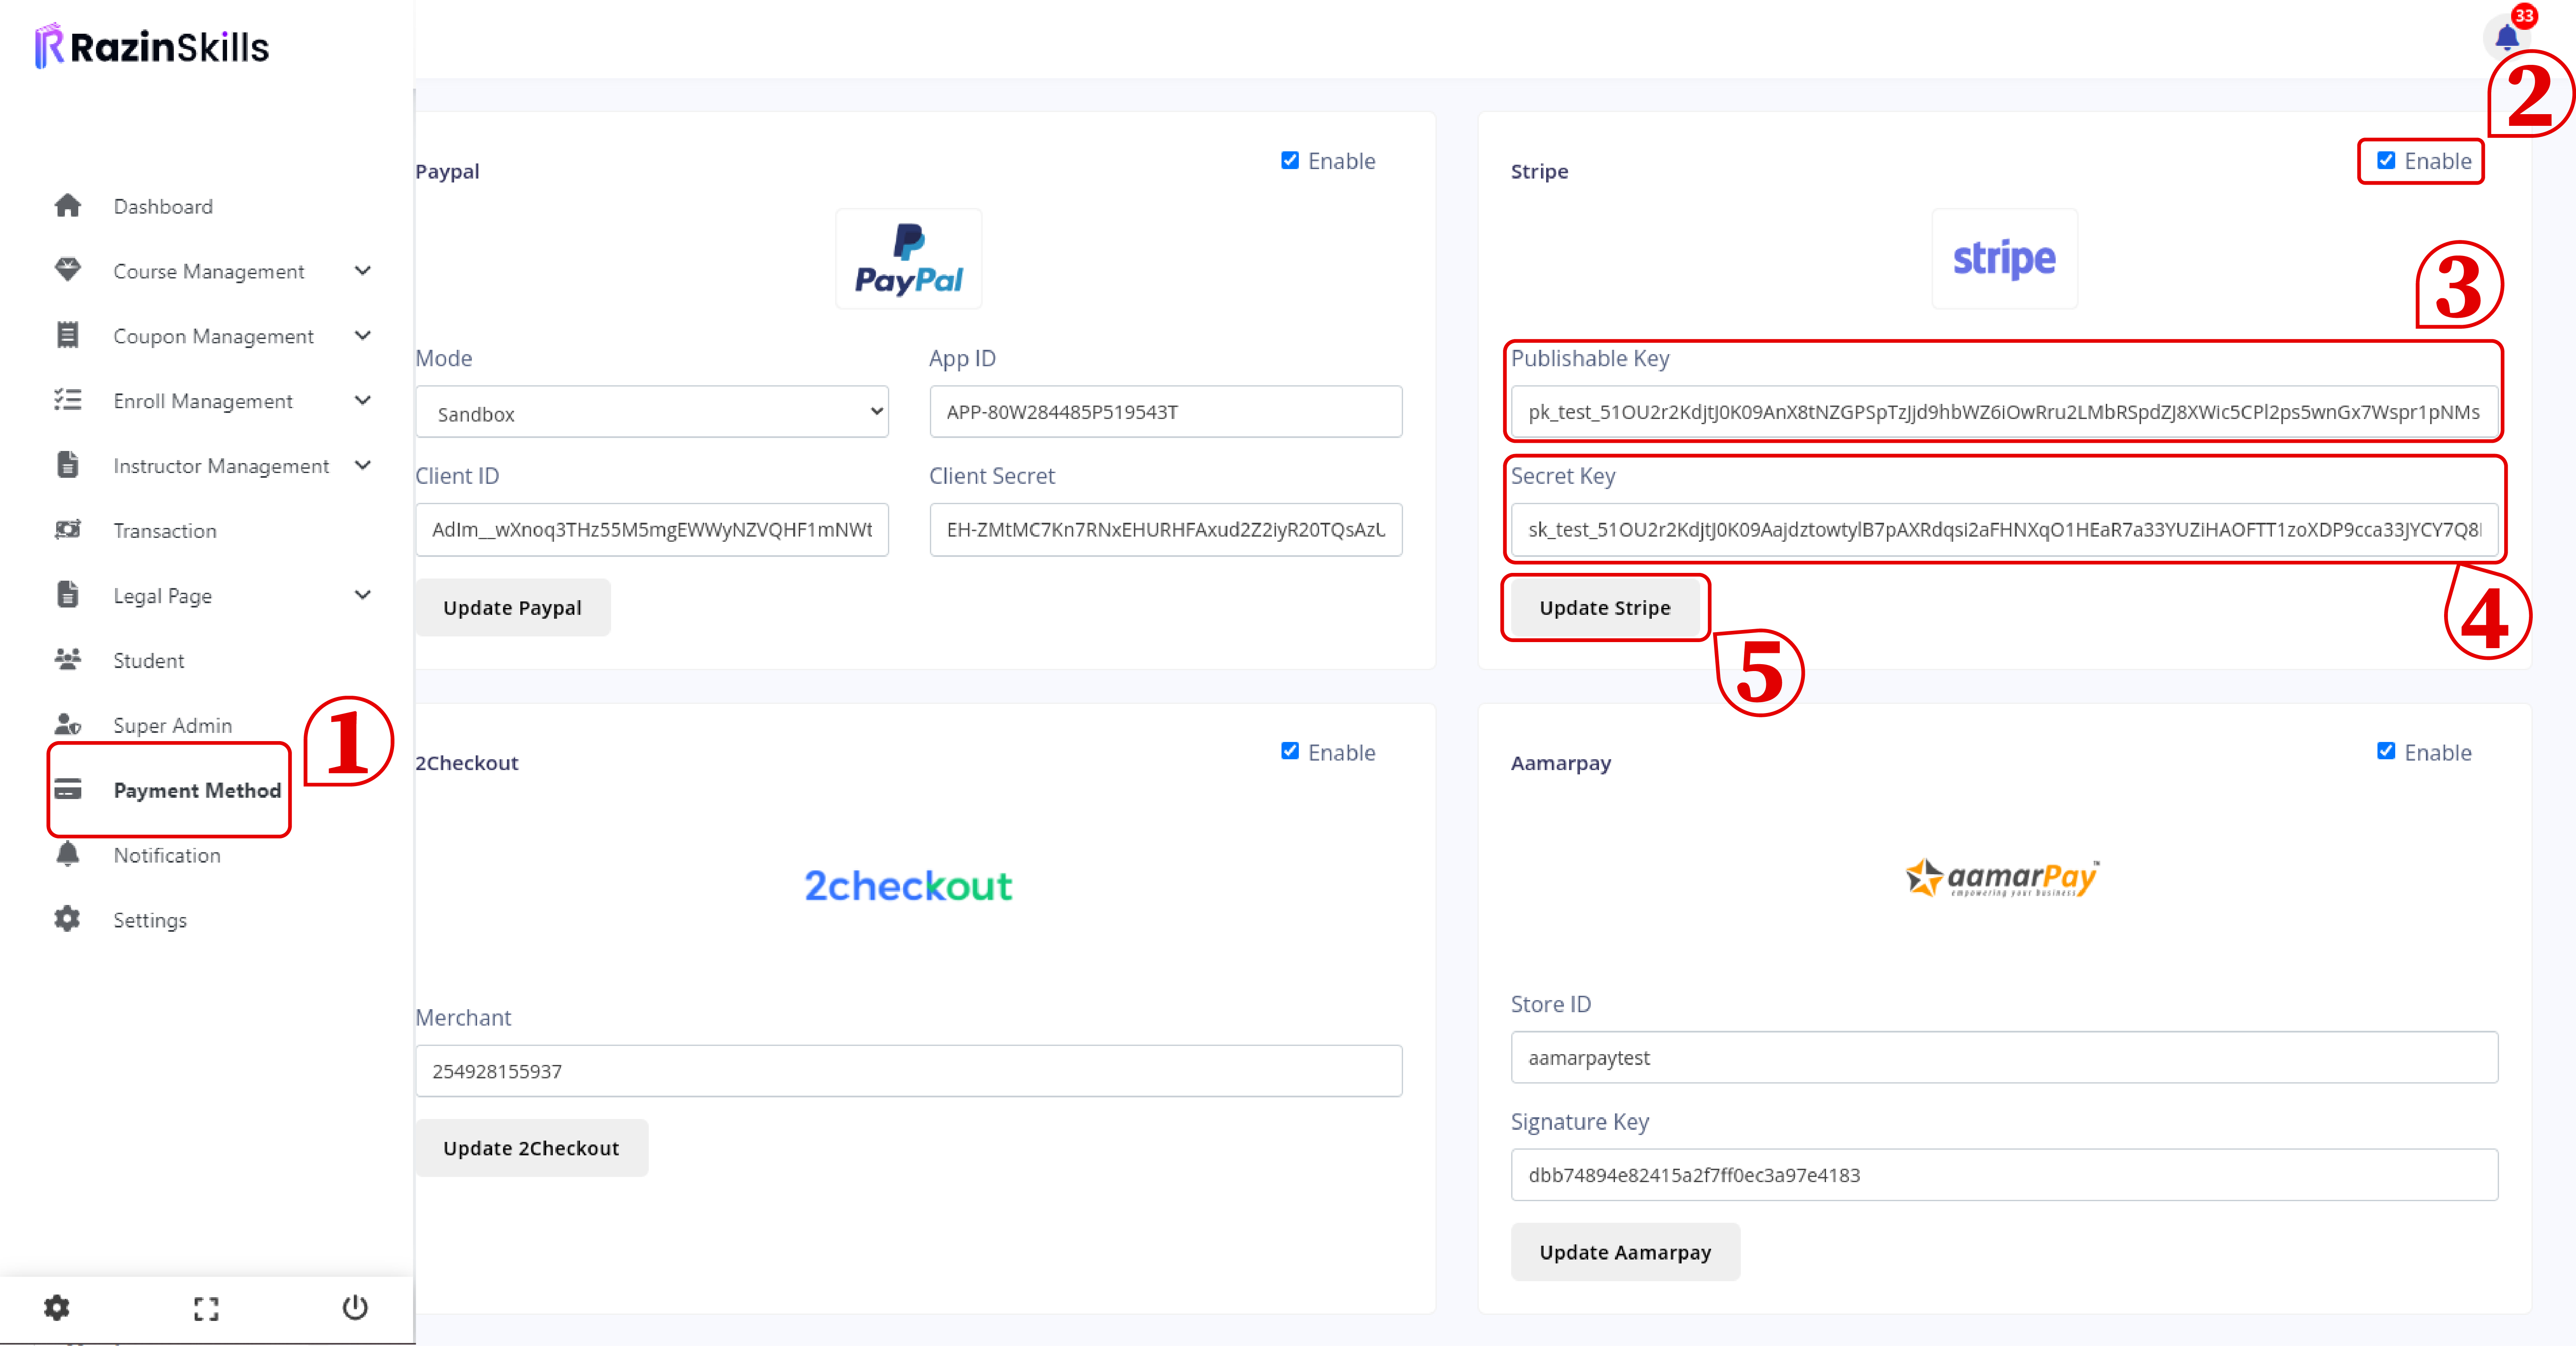Click the PayPal logo image
The image size is (2576, 1346).
(908, 259)
